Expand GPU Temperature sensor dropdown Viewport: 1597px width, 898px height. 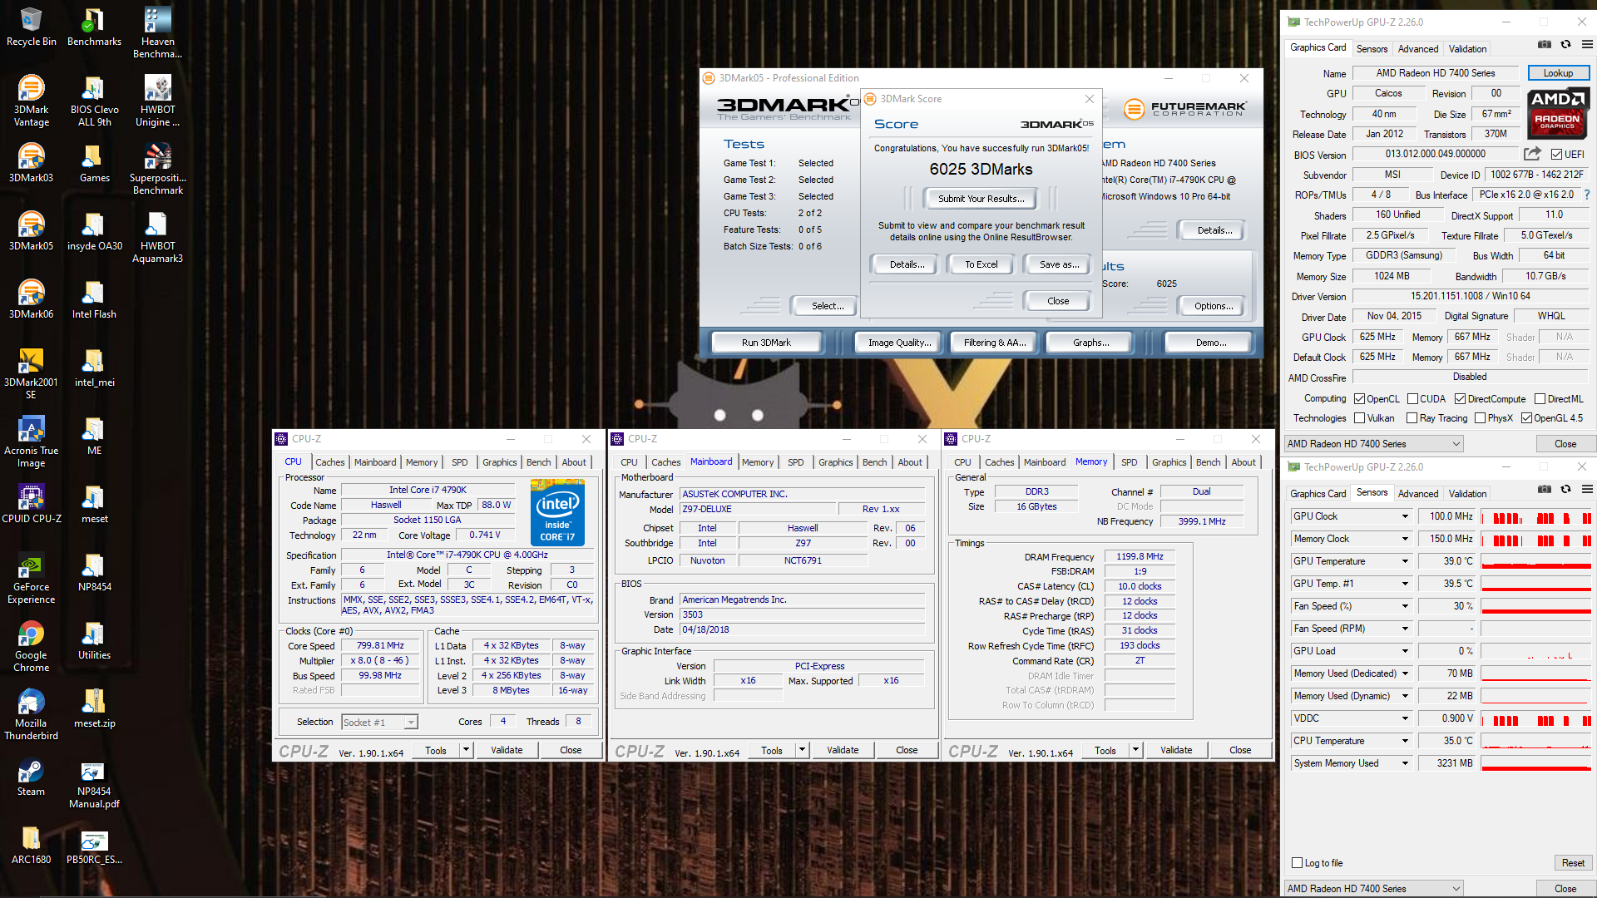click(1405, 561)
